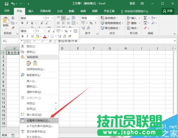178x138 pixels.
Task: Switch to the Page Layout tab
Action: [x=45, y=11]
